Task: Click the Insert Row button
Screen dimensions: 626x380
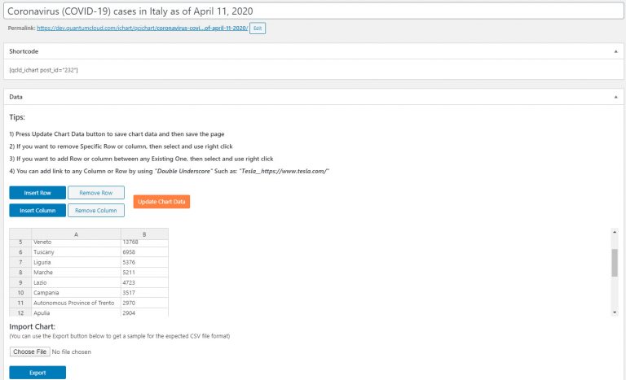Action: coord(37,193)
